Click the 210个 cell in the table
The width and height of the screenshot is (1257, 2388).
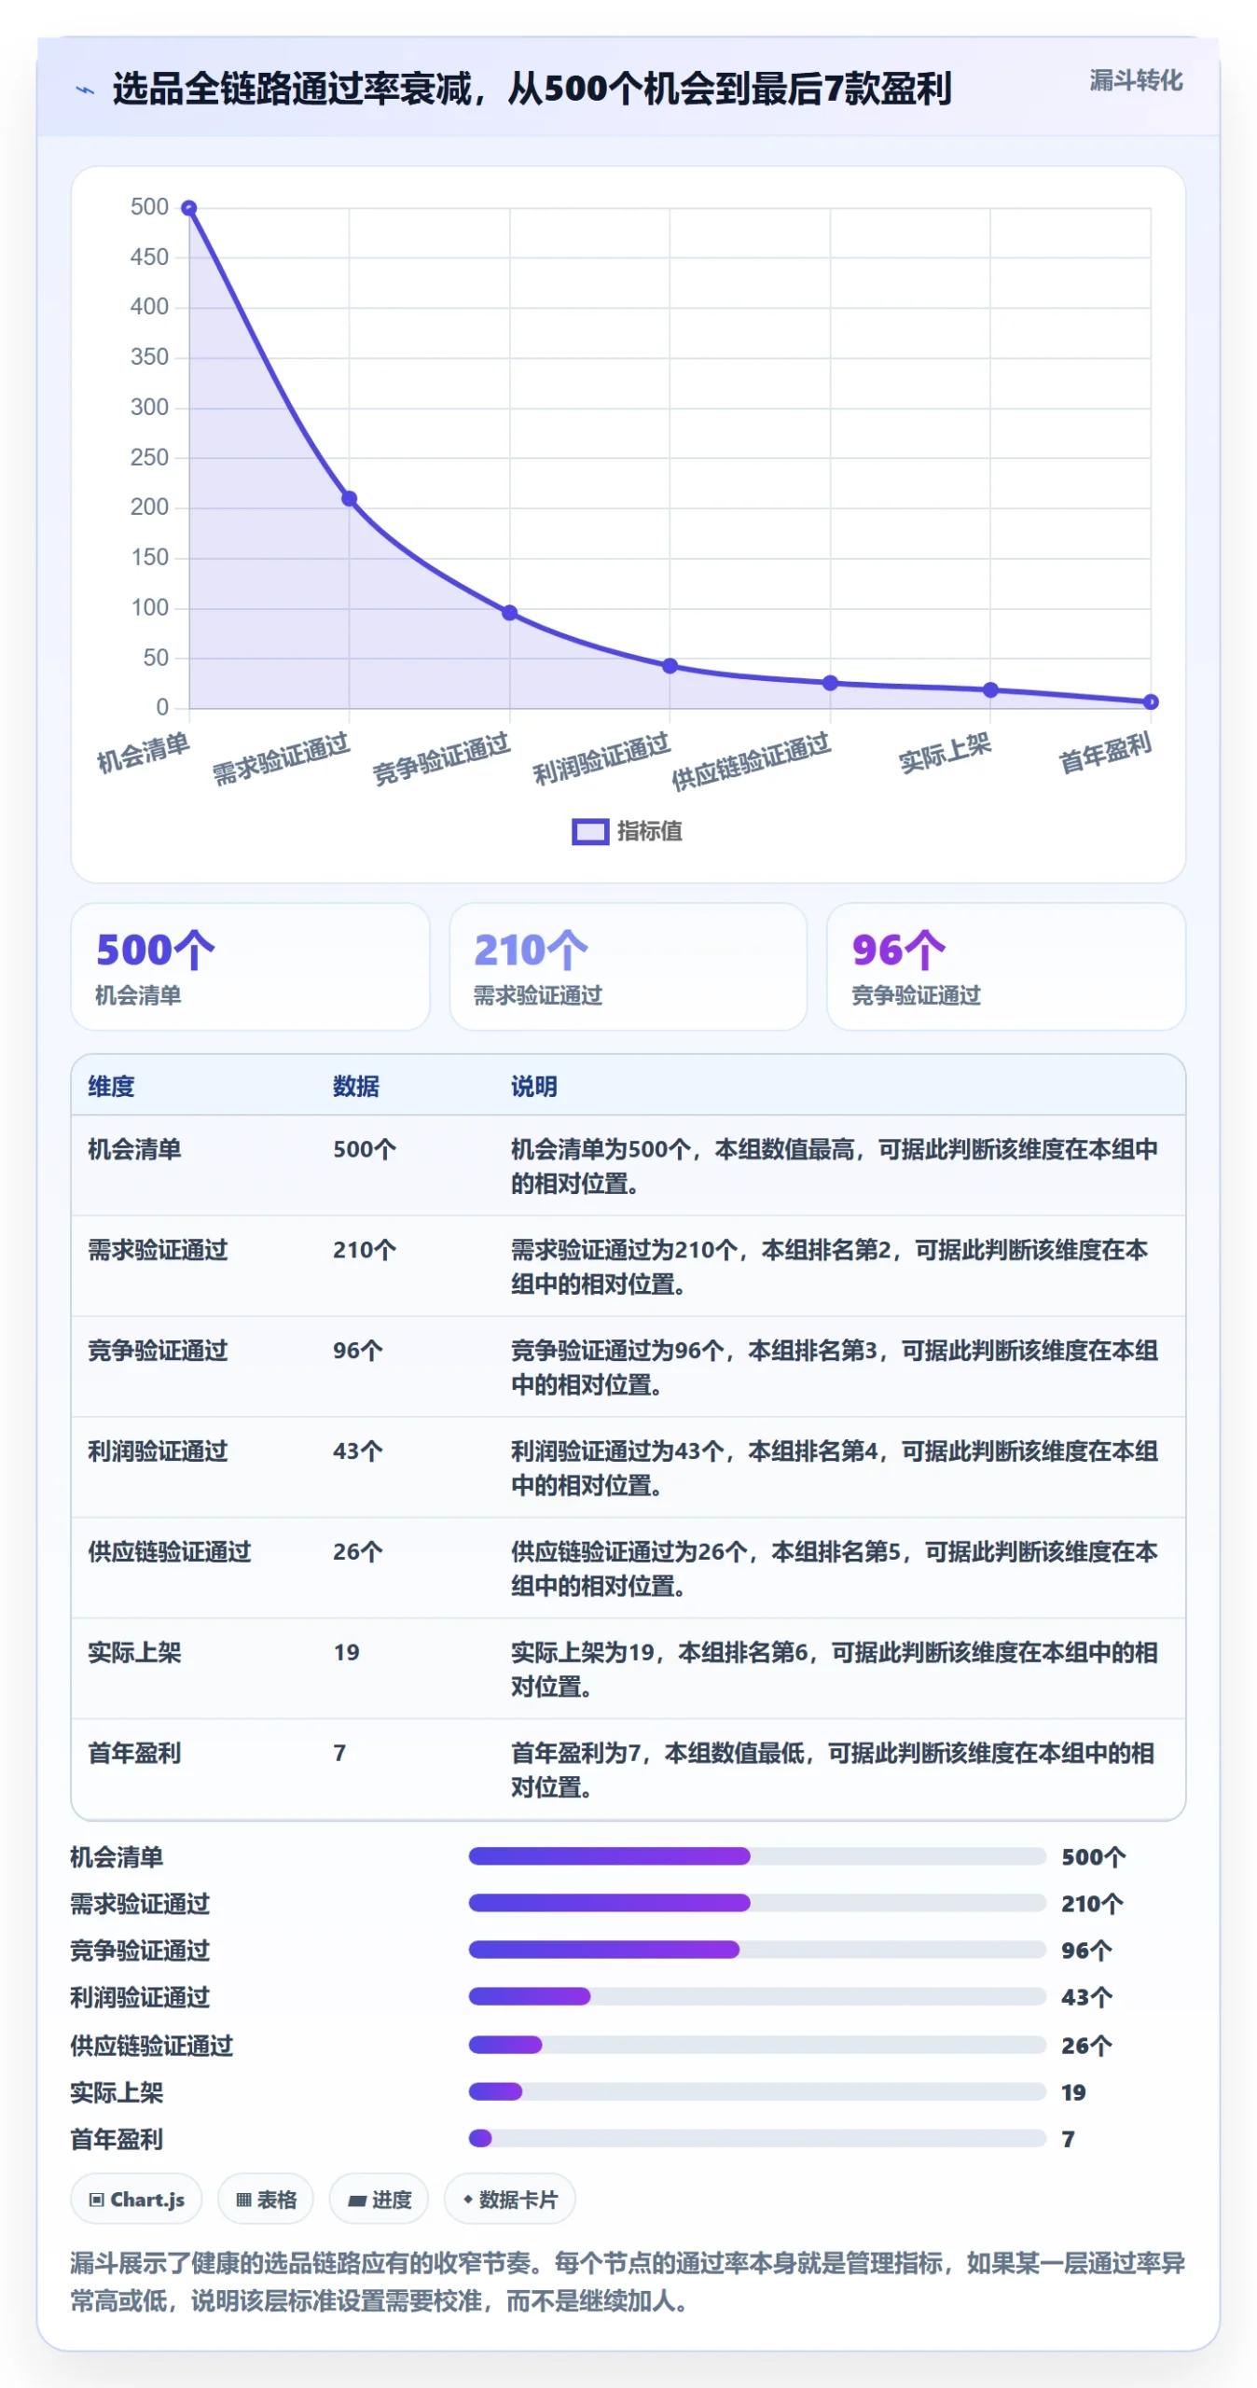pyautogui.click(x=365, y=1250)
